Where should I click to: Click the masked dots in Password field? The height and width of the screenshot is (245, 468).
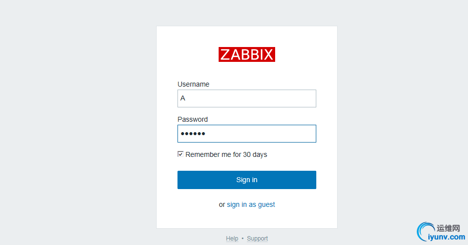click(x=193, y=134)
